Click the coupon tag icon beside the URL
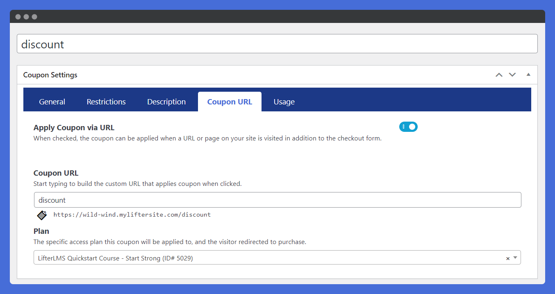555x294 pixels. point(42,215)
